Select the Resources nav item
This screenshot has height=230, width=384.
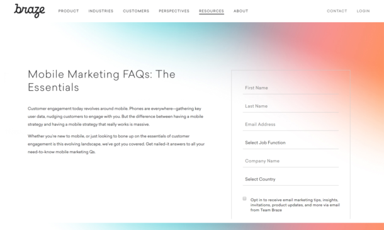click(212, 11)
